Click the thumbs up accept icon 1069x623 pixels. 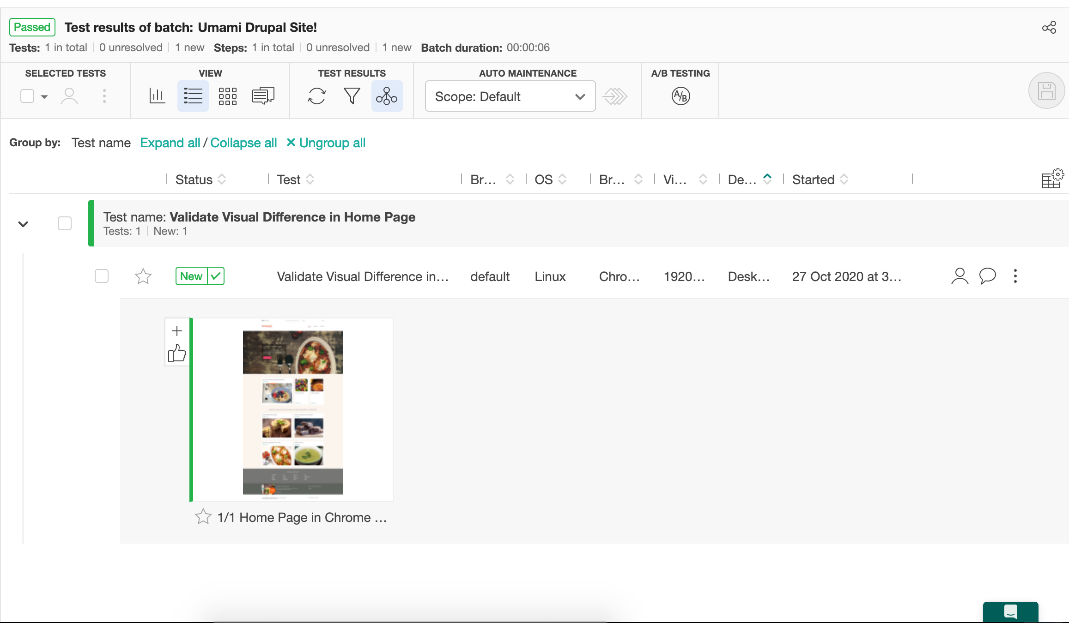pyautogui.click(x=177, y=353)
